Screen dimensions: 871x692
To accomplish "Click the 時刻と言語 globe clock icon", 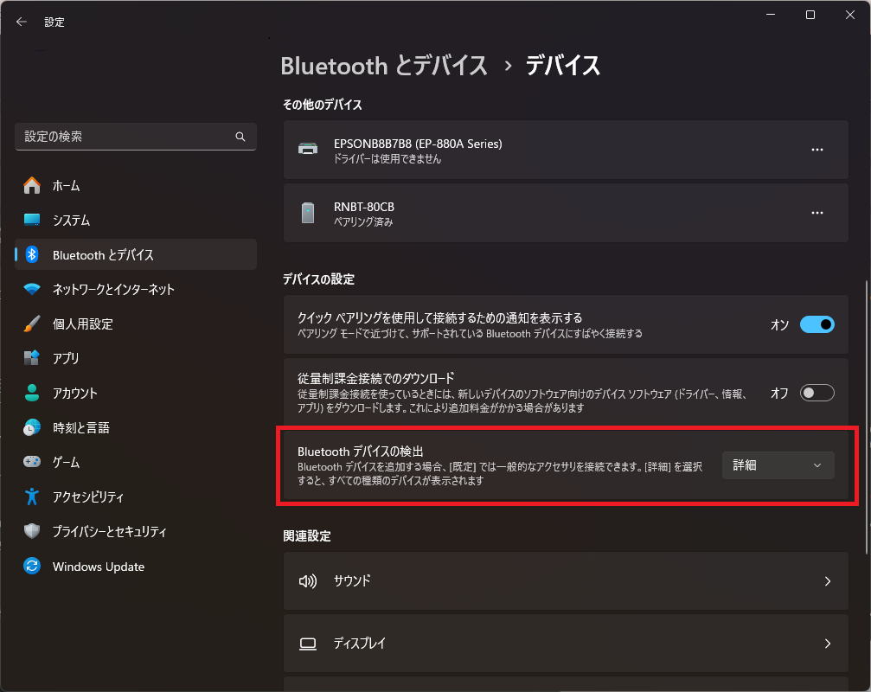I will [32, 427].
